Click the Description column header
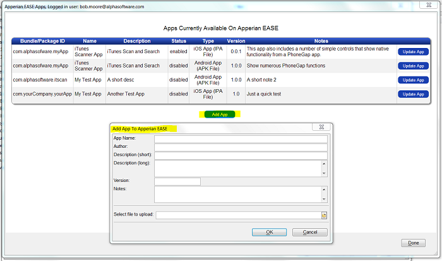This screenshot has width=442, height=261. (137, 41)
